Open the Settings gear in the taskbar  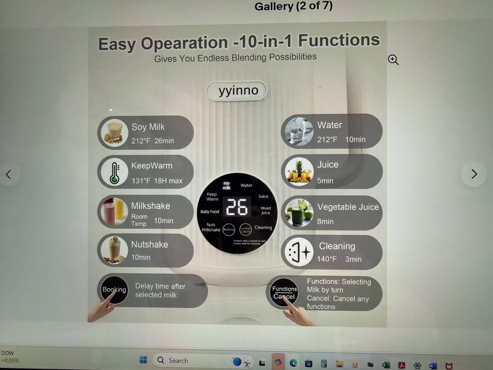pyautogui.click(x=417, y=366)
